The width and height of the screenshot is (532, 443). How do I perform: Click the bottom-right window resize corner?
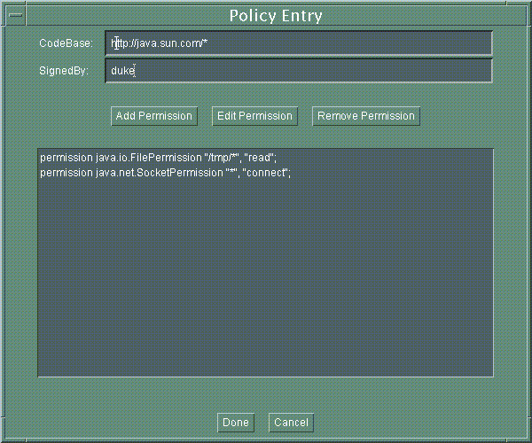[528, 439]
